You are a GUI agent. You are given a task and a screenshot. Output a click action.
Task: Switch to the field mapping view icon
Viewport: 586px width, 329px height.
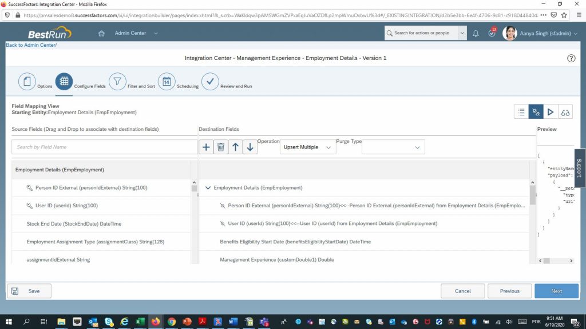coord(536,112)
